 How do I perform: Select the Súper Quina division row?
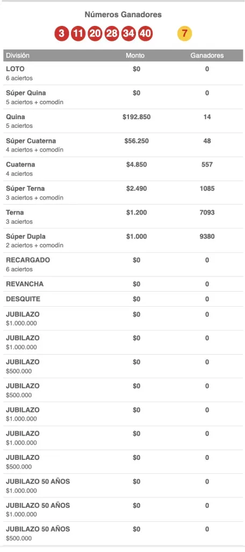click(123, 97)
